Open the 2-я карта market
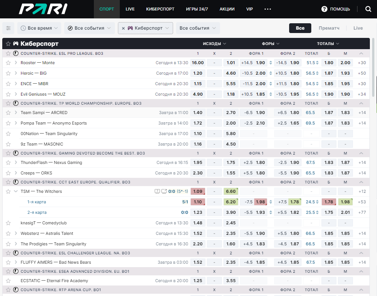The image size is (377, 296). pyautogui.click(x=37, y=212)
